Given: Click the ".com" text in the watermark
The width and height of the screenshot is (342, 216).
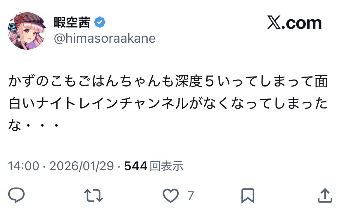Looking at the screenshot, I should pos(302,23).
